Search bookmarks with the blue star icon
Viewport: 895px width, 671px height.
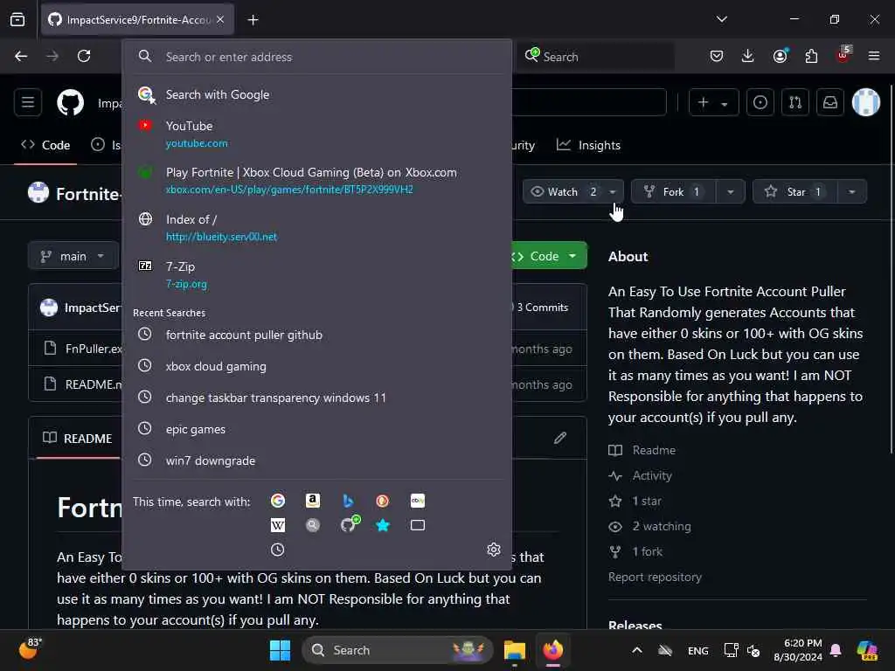383,525
